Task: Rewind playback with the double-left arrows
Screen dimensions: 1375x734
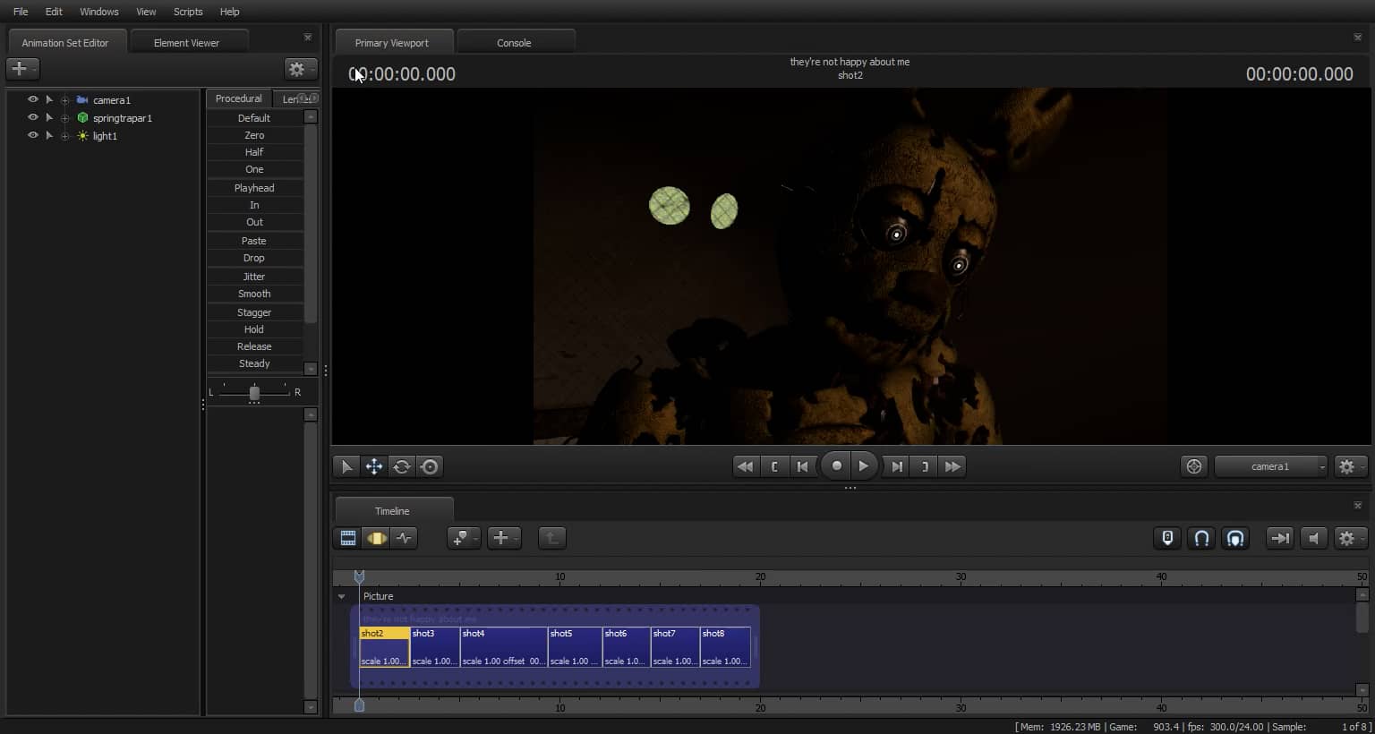Action: 744,466
